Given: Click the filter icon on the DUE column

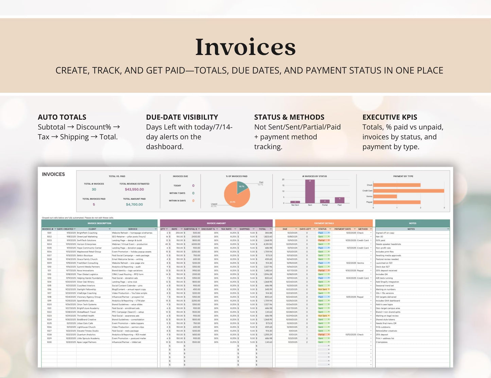Looking at the screenshot, I should [x=296, y=229].
